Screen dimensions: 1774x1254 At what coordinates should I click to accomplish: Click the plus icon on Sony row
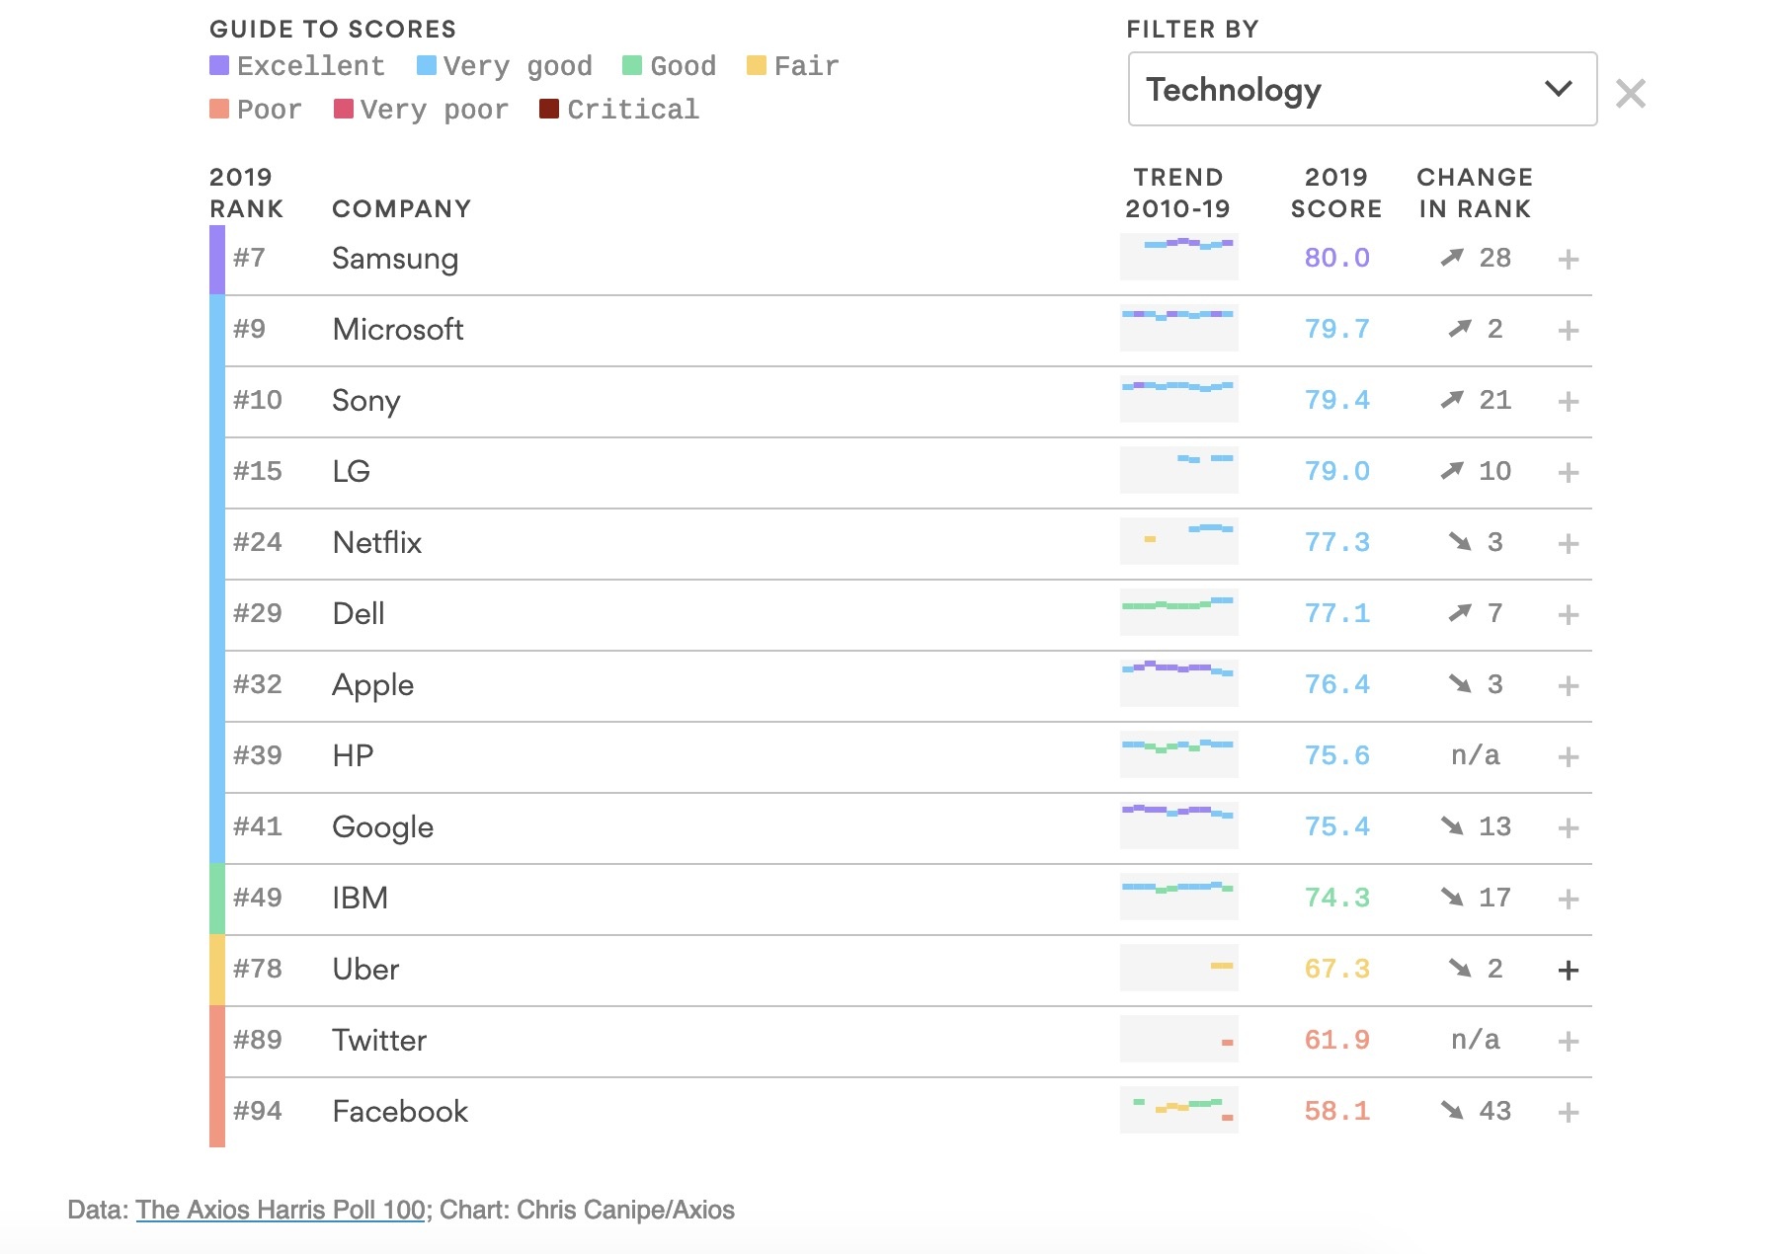point(1568,402)
